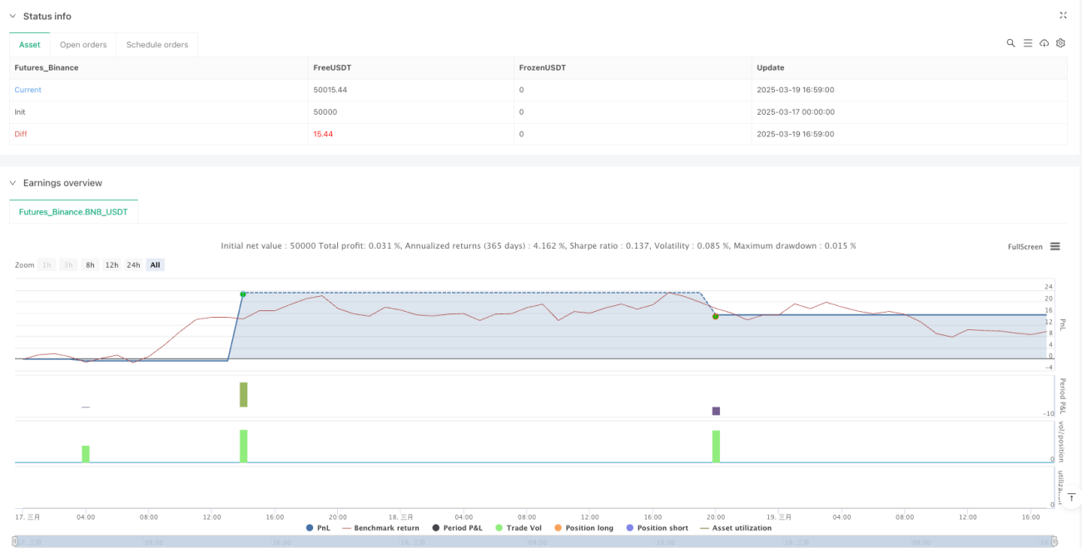Toggle the PnL legend series

[x=318, y=528]
